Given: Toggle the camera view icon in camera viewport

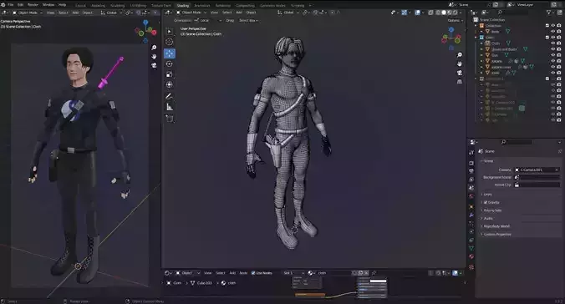Looking at the screenshot, I should coord(154,65).
